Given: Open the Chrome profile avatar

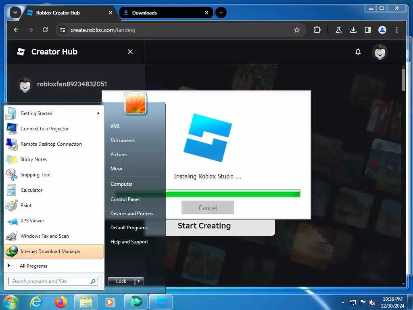Looking at the screenshot, I should 382,30.
